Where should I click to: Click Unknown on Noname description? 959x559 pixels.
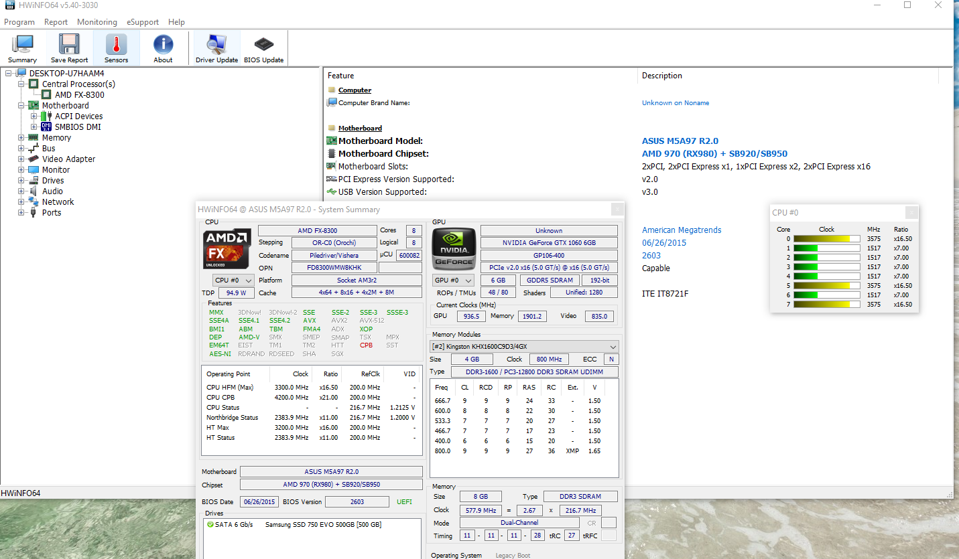click(x=676, y=103)
